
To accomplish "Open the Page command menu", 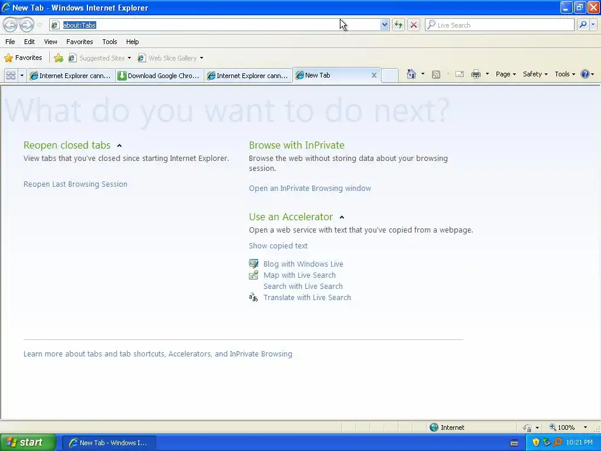I will click(506, 74).
